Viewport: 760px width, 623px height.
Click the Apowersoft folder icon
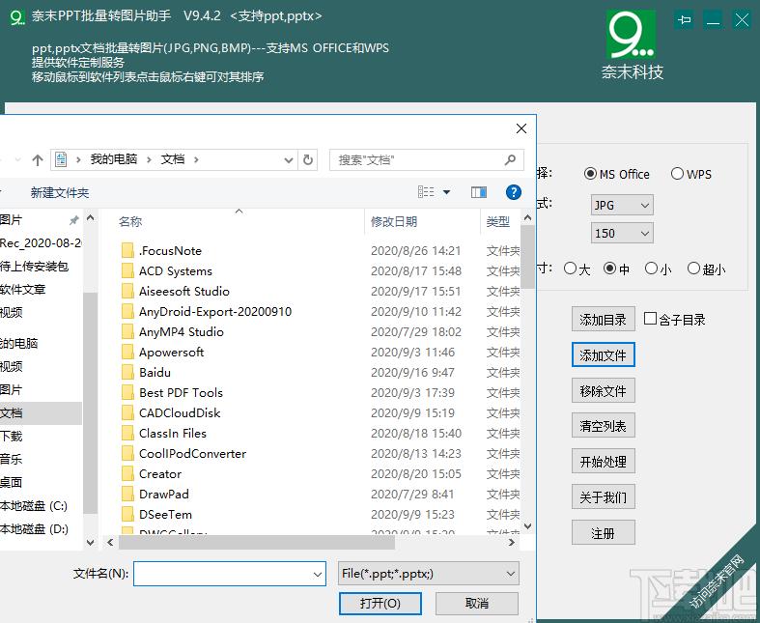(127, 352)
